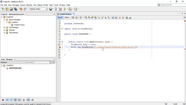Open the File menu
The image size is (186, 105).
click(2, 5)
